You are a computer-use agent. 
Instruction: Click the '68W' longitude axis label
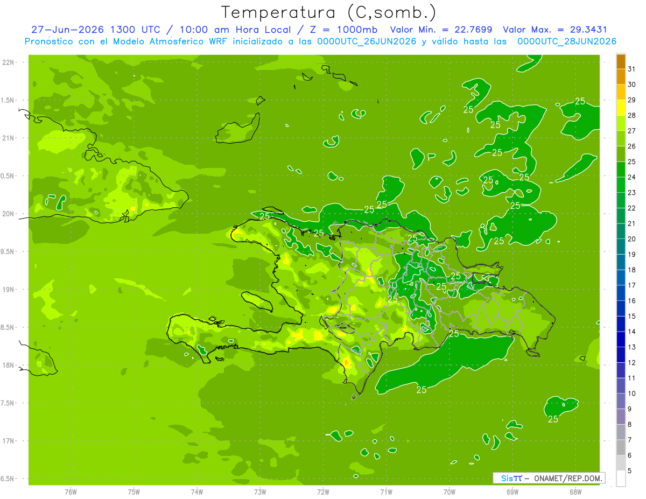[575, 492]
